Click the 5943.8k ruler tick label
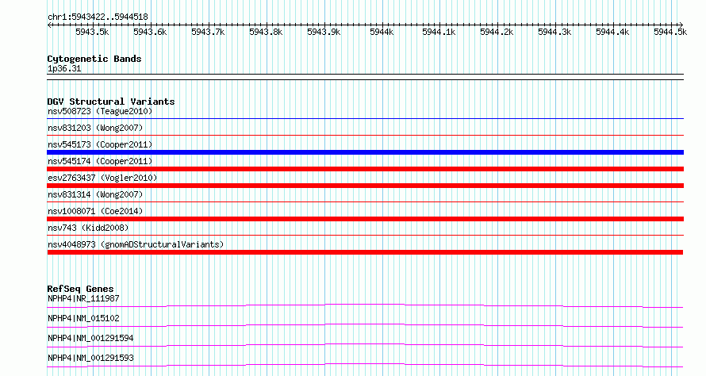The width and height of the screenshot is (706, 376). pos(266,32)
